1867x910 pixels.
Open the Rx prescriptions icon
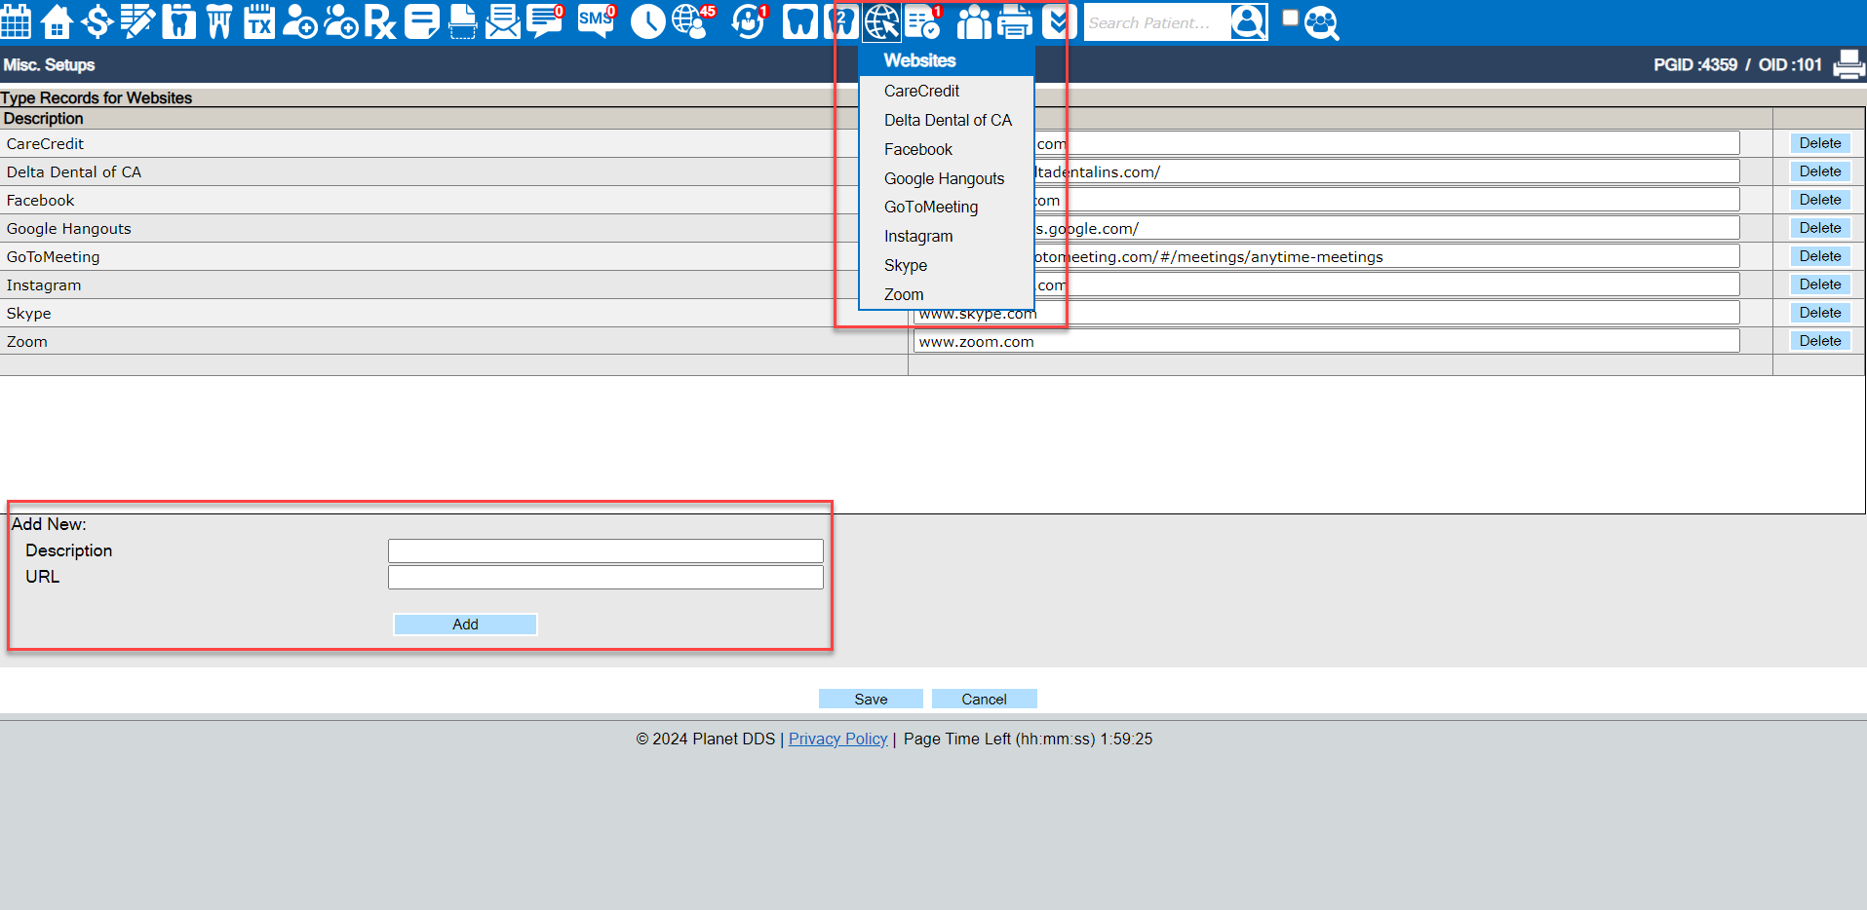point(381,21)
